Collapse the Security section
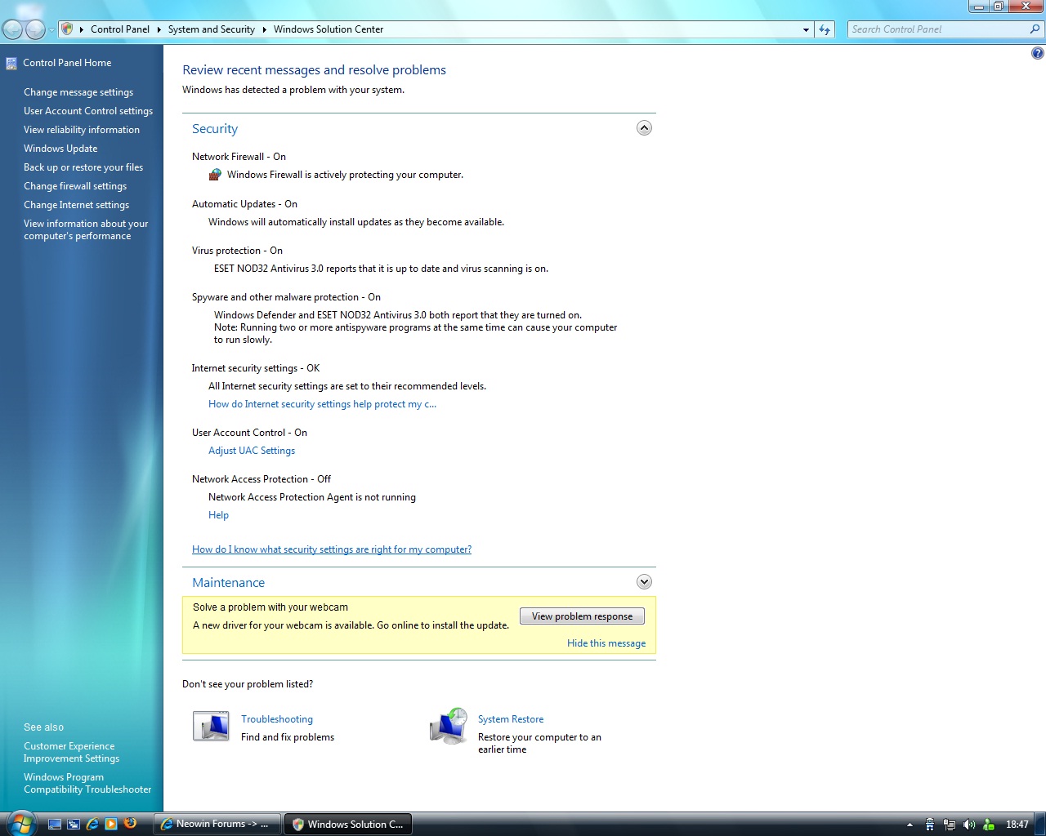This screenshot has width=1046, height=836. [644, 128]
